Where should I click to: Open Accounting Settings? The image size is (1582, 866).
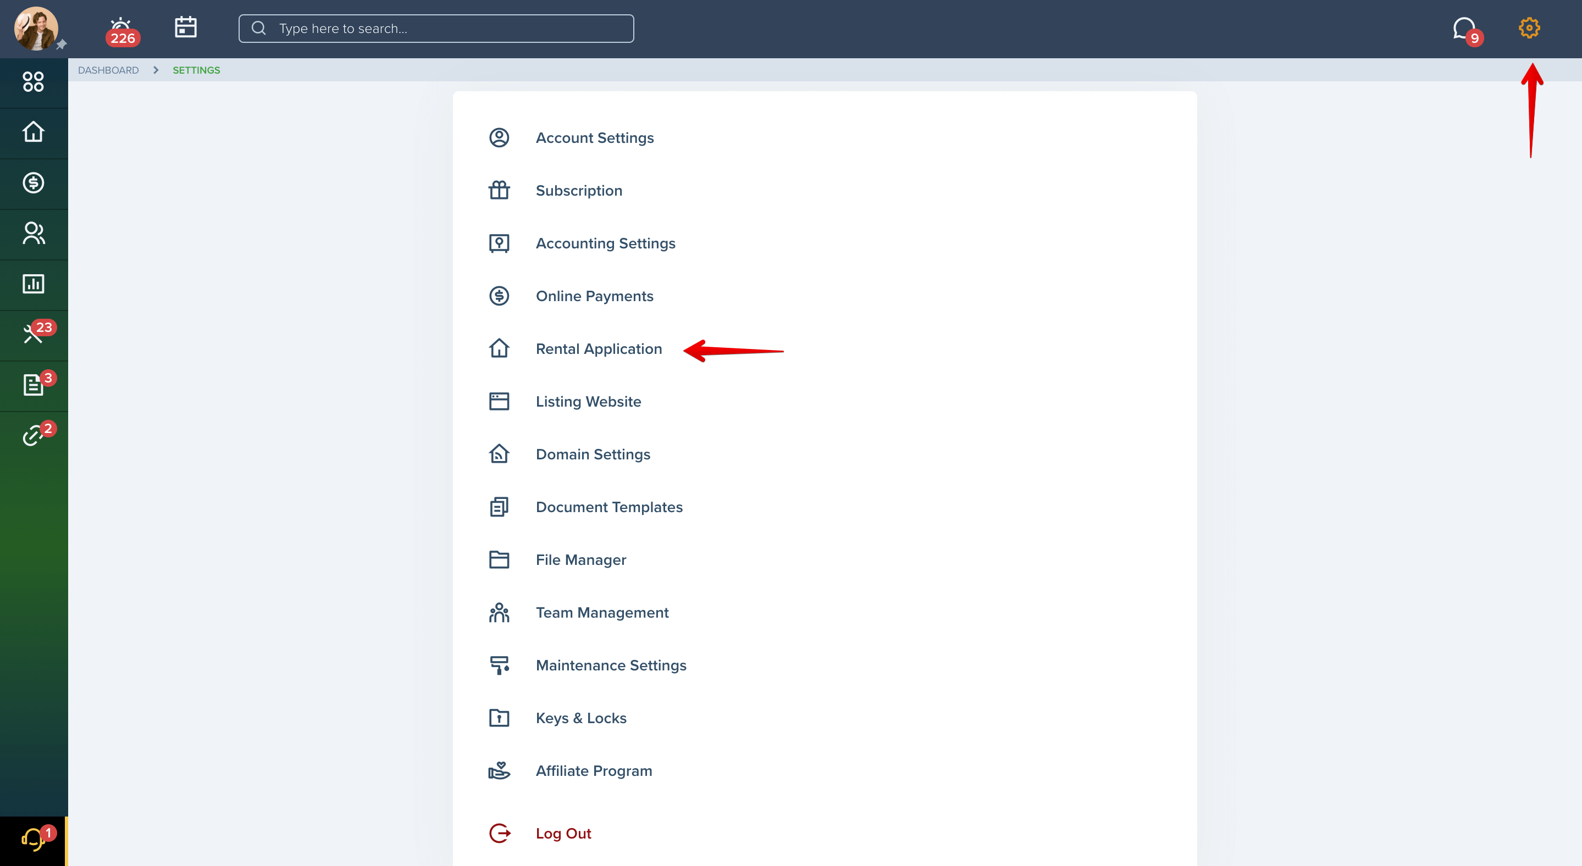(605, 243)
